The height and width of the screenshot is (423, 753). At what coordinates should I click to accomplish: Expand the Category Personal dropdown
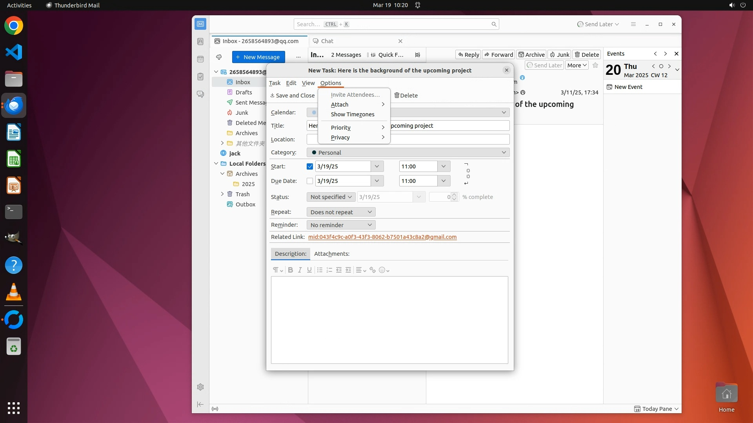pos(408,152)
